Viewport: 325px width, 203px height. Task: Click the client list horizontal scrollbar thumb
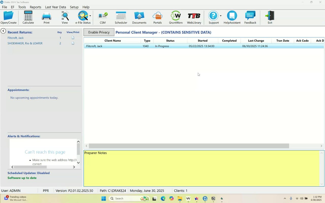point(189,146)
